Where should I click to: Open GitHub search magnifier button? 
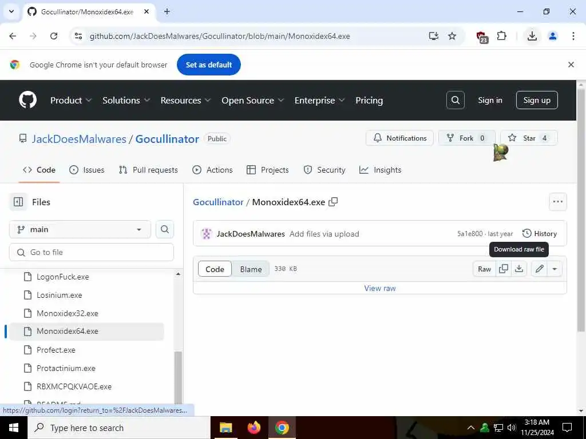pyautogui.click(x=455, y=100)
